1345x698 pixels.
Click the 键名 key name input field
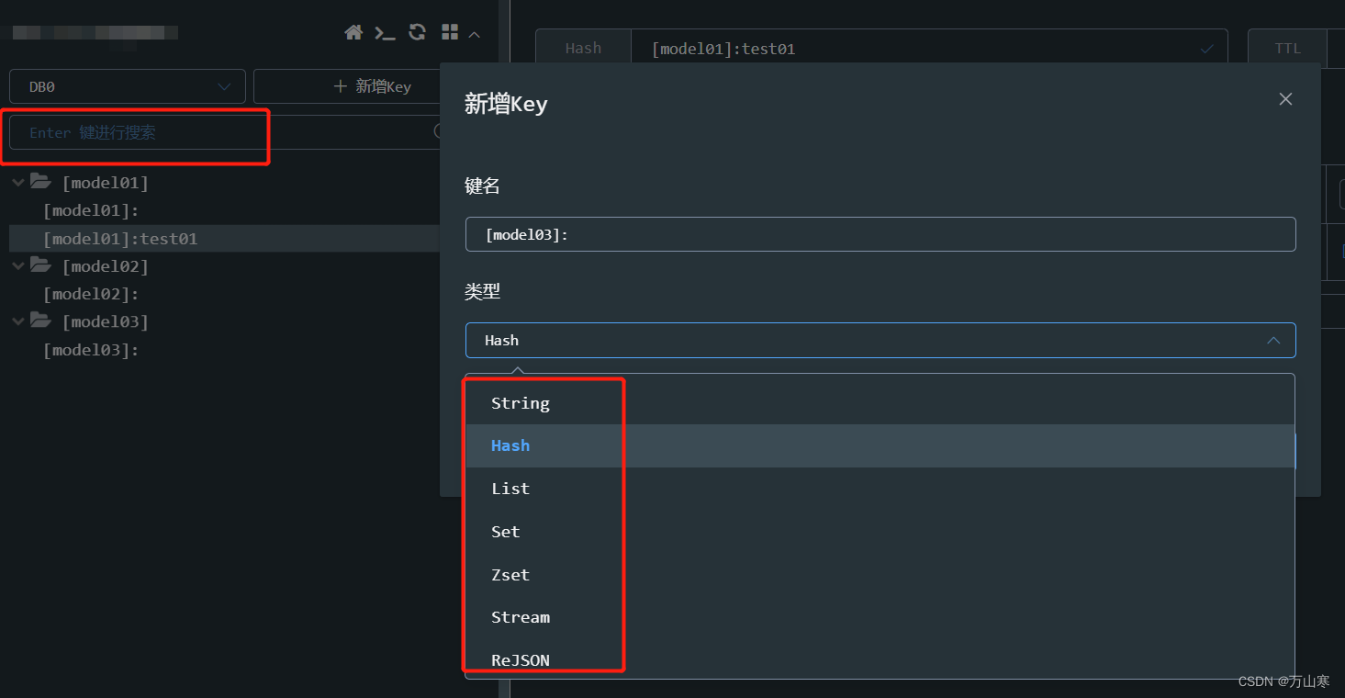click(x=880, y=234)
